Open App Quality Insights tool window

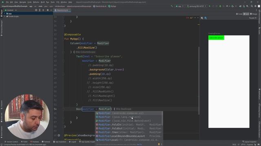[x=86, y=142]
